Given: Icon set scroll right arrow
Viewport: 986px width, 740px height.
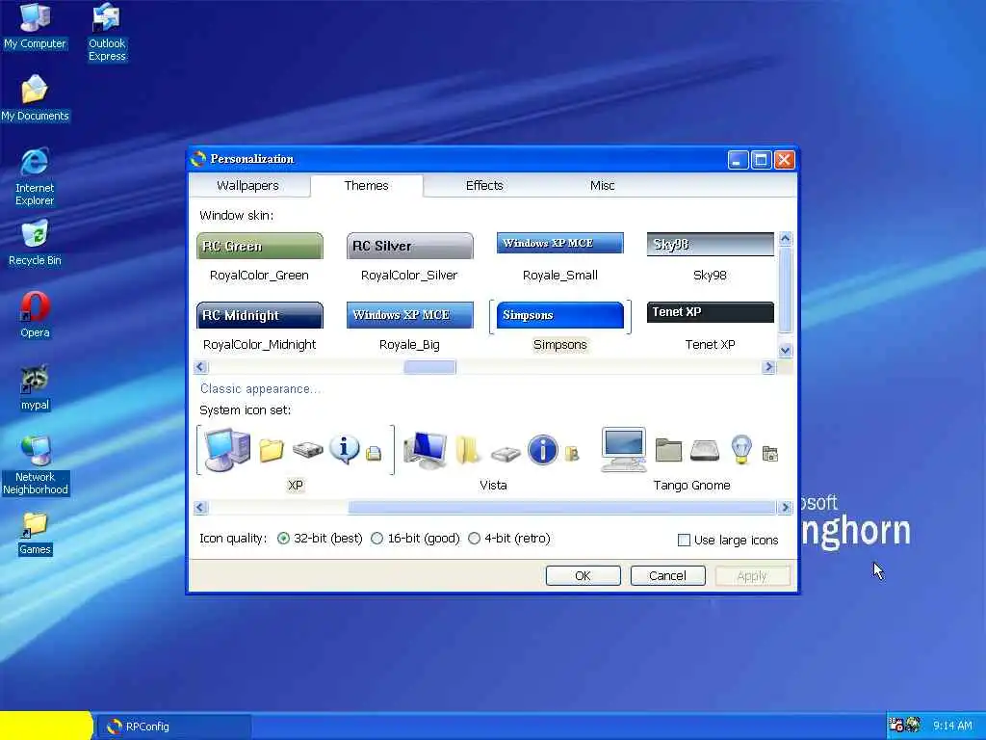Looking at the screenshot, I should [784, 507].
